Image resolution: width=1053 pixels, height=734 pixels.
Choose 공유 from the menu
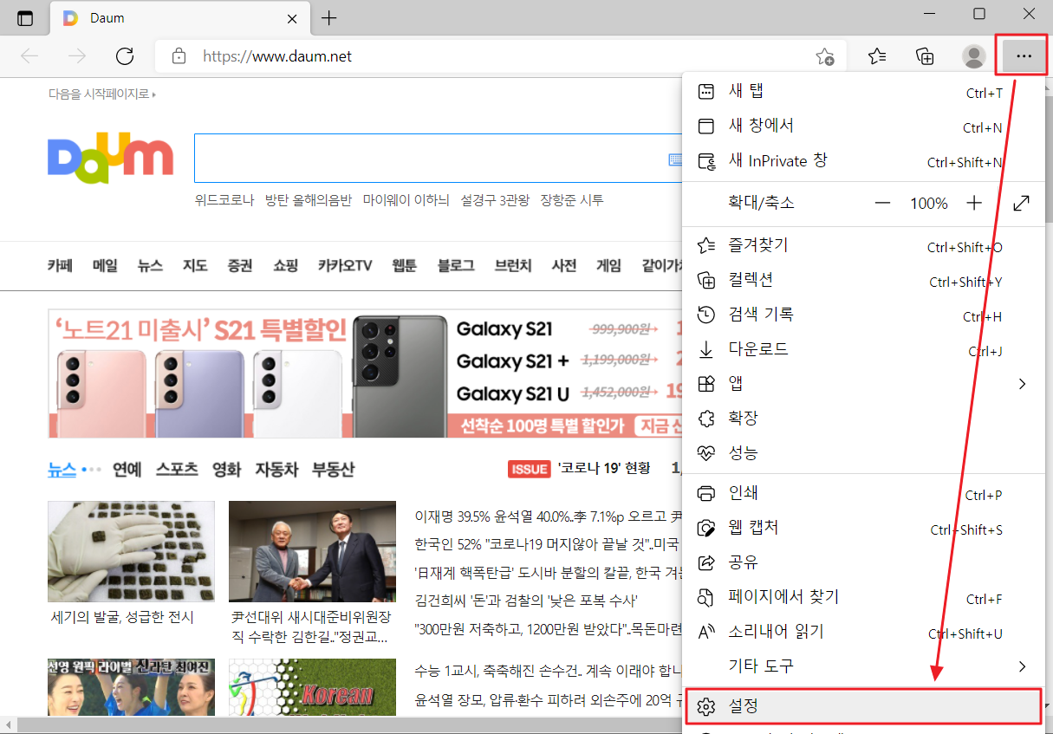[x=862, y=562]
